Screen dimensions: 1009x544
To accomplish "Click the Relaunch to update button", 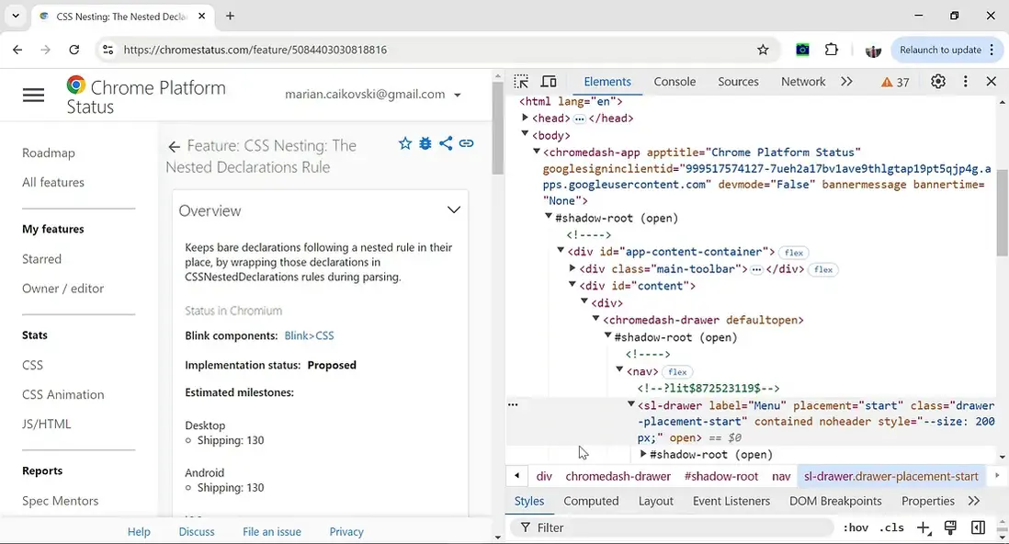I will click(940, 50).
